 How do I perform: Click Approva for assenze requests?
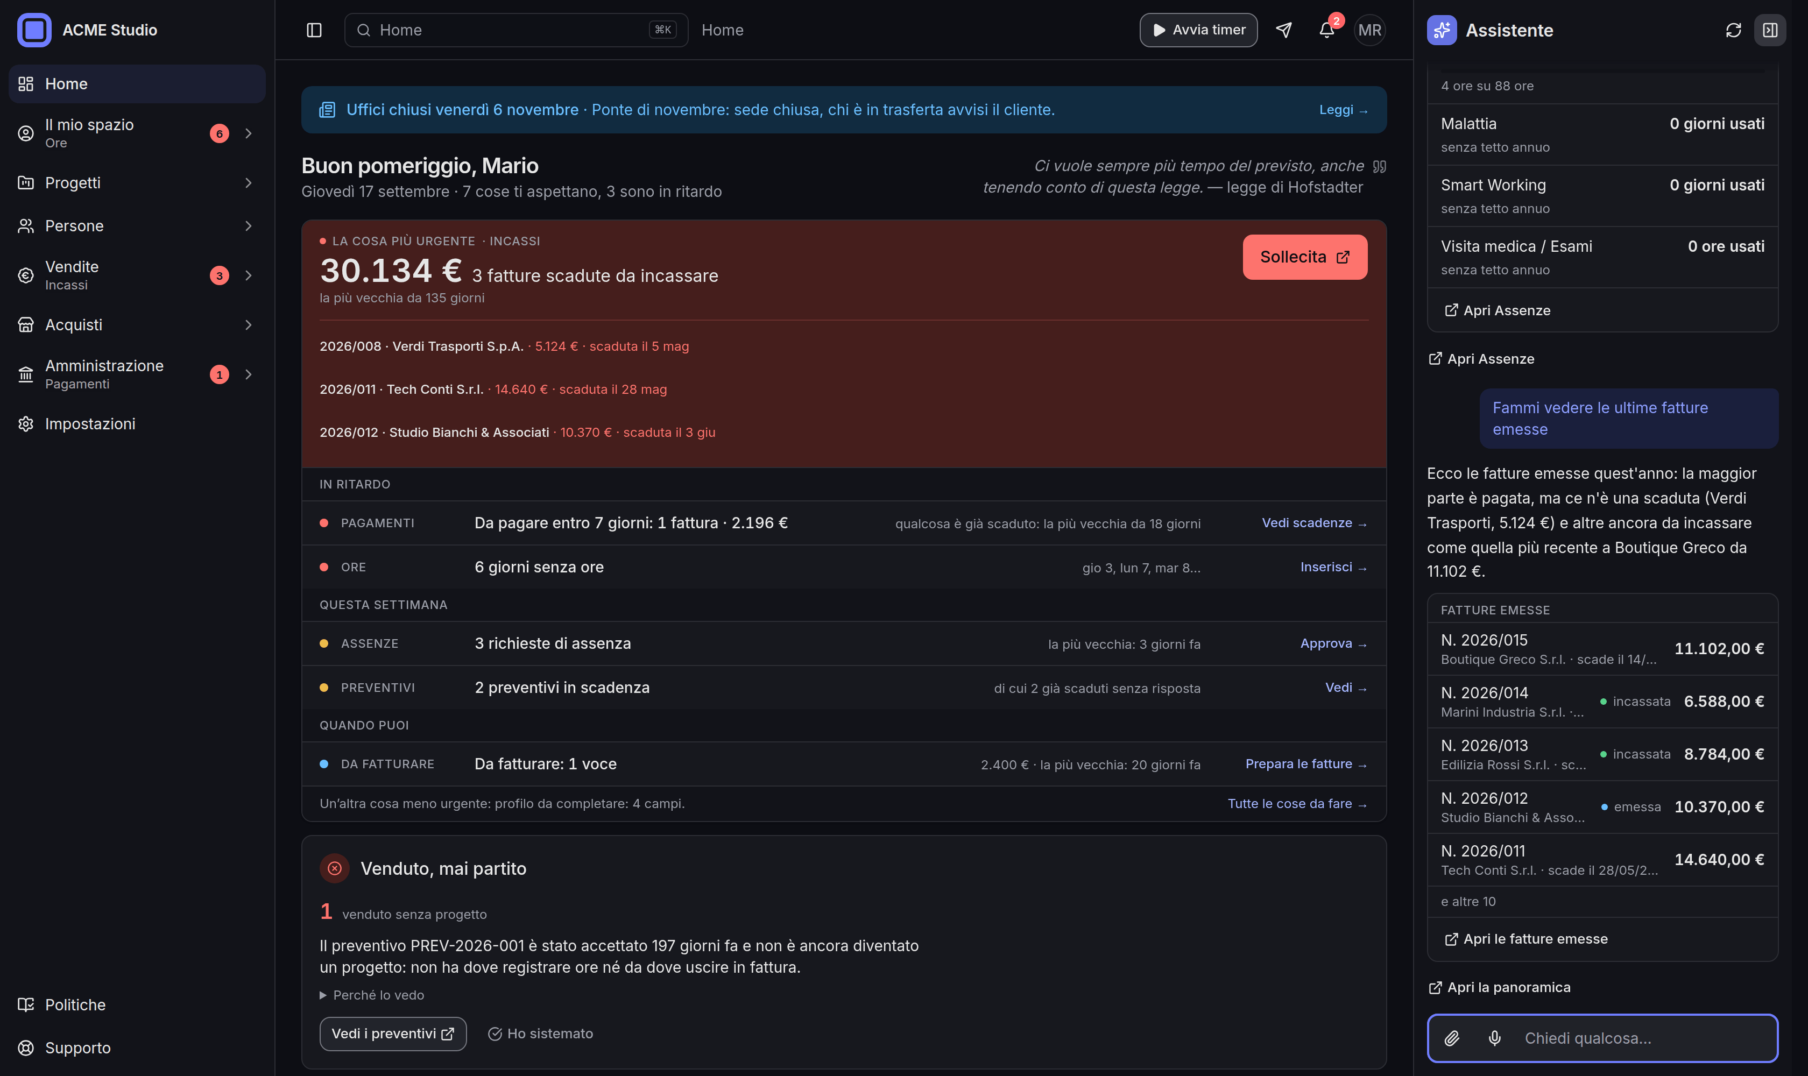tap(1334, 643)
